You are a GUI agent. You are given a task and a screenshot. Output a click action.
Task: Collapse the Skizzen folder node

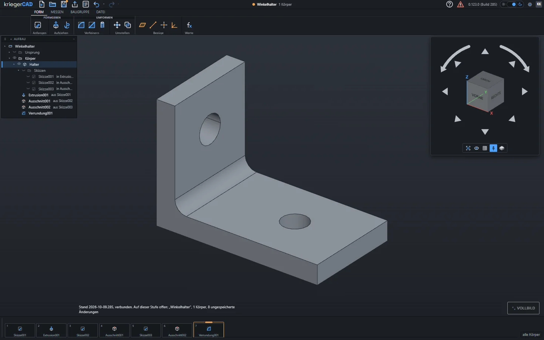tap(19, 70)
